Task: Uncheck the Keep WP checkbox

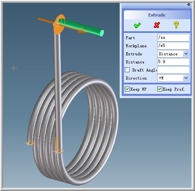Action: click(127, 89)
